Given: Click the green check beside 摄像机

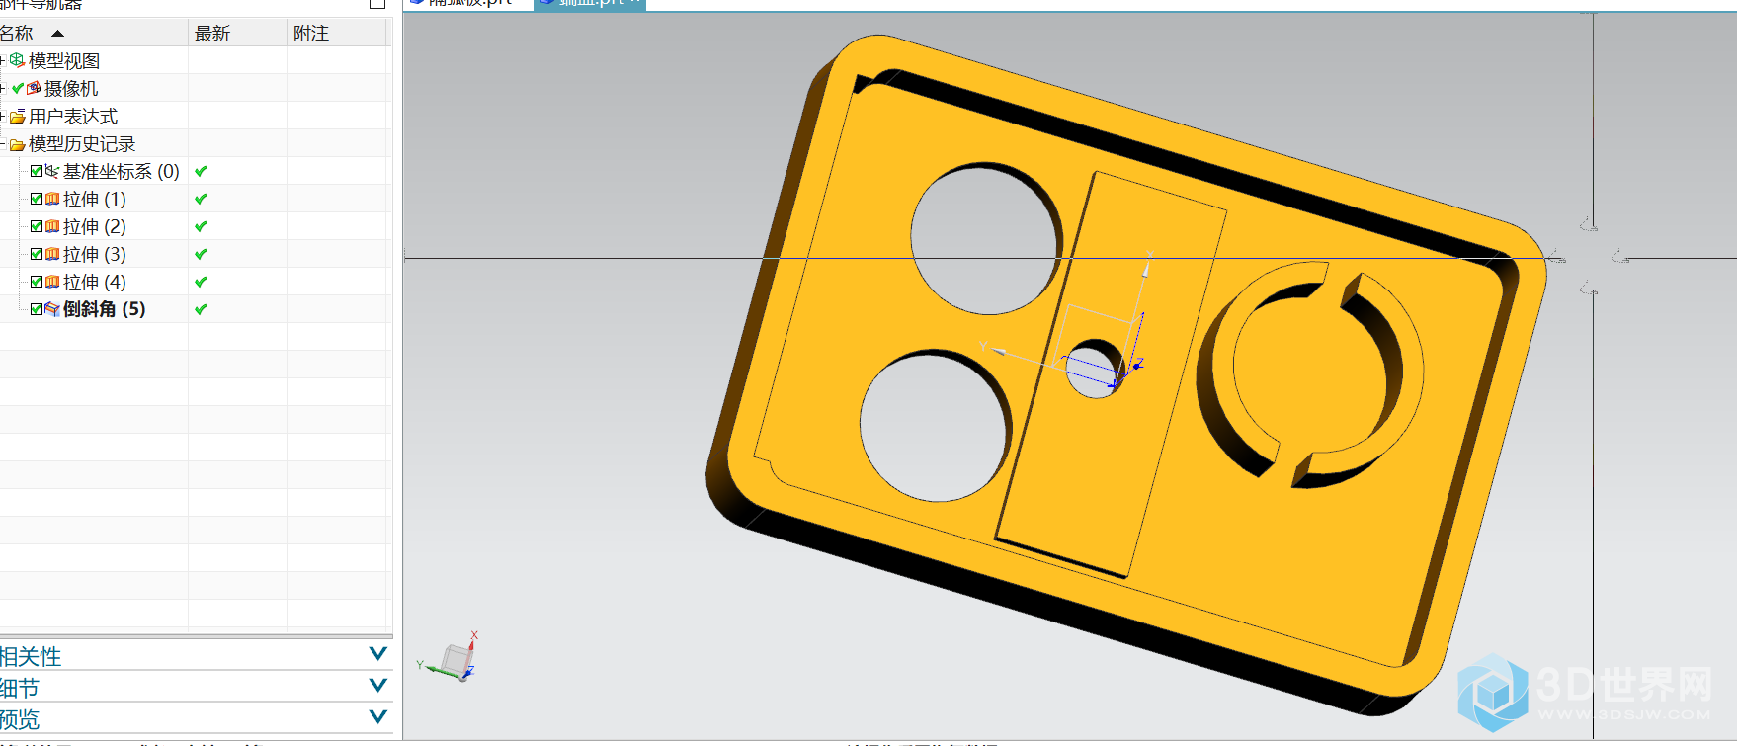Looking at the screenshot, I should click(x=18, y=88).
